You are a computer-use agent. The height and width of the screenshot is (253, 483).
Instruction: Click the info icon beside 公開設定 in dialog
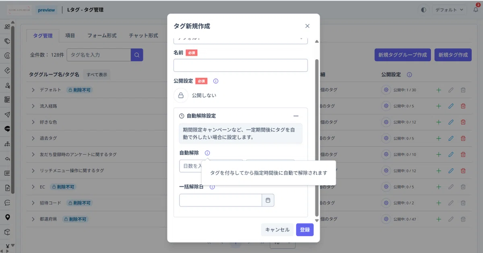click(216, 81)
